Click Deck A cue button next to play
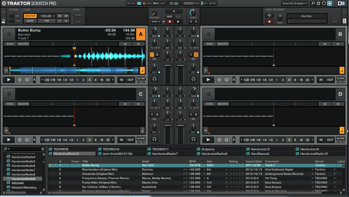Viewport: 349px width, 197px height. click(x=20, y=80)
